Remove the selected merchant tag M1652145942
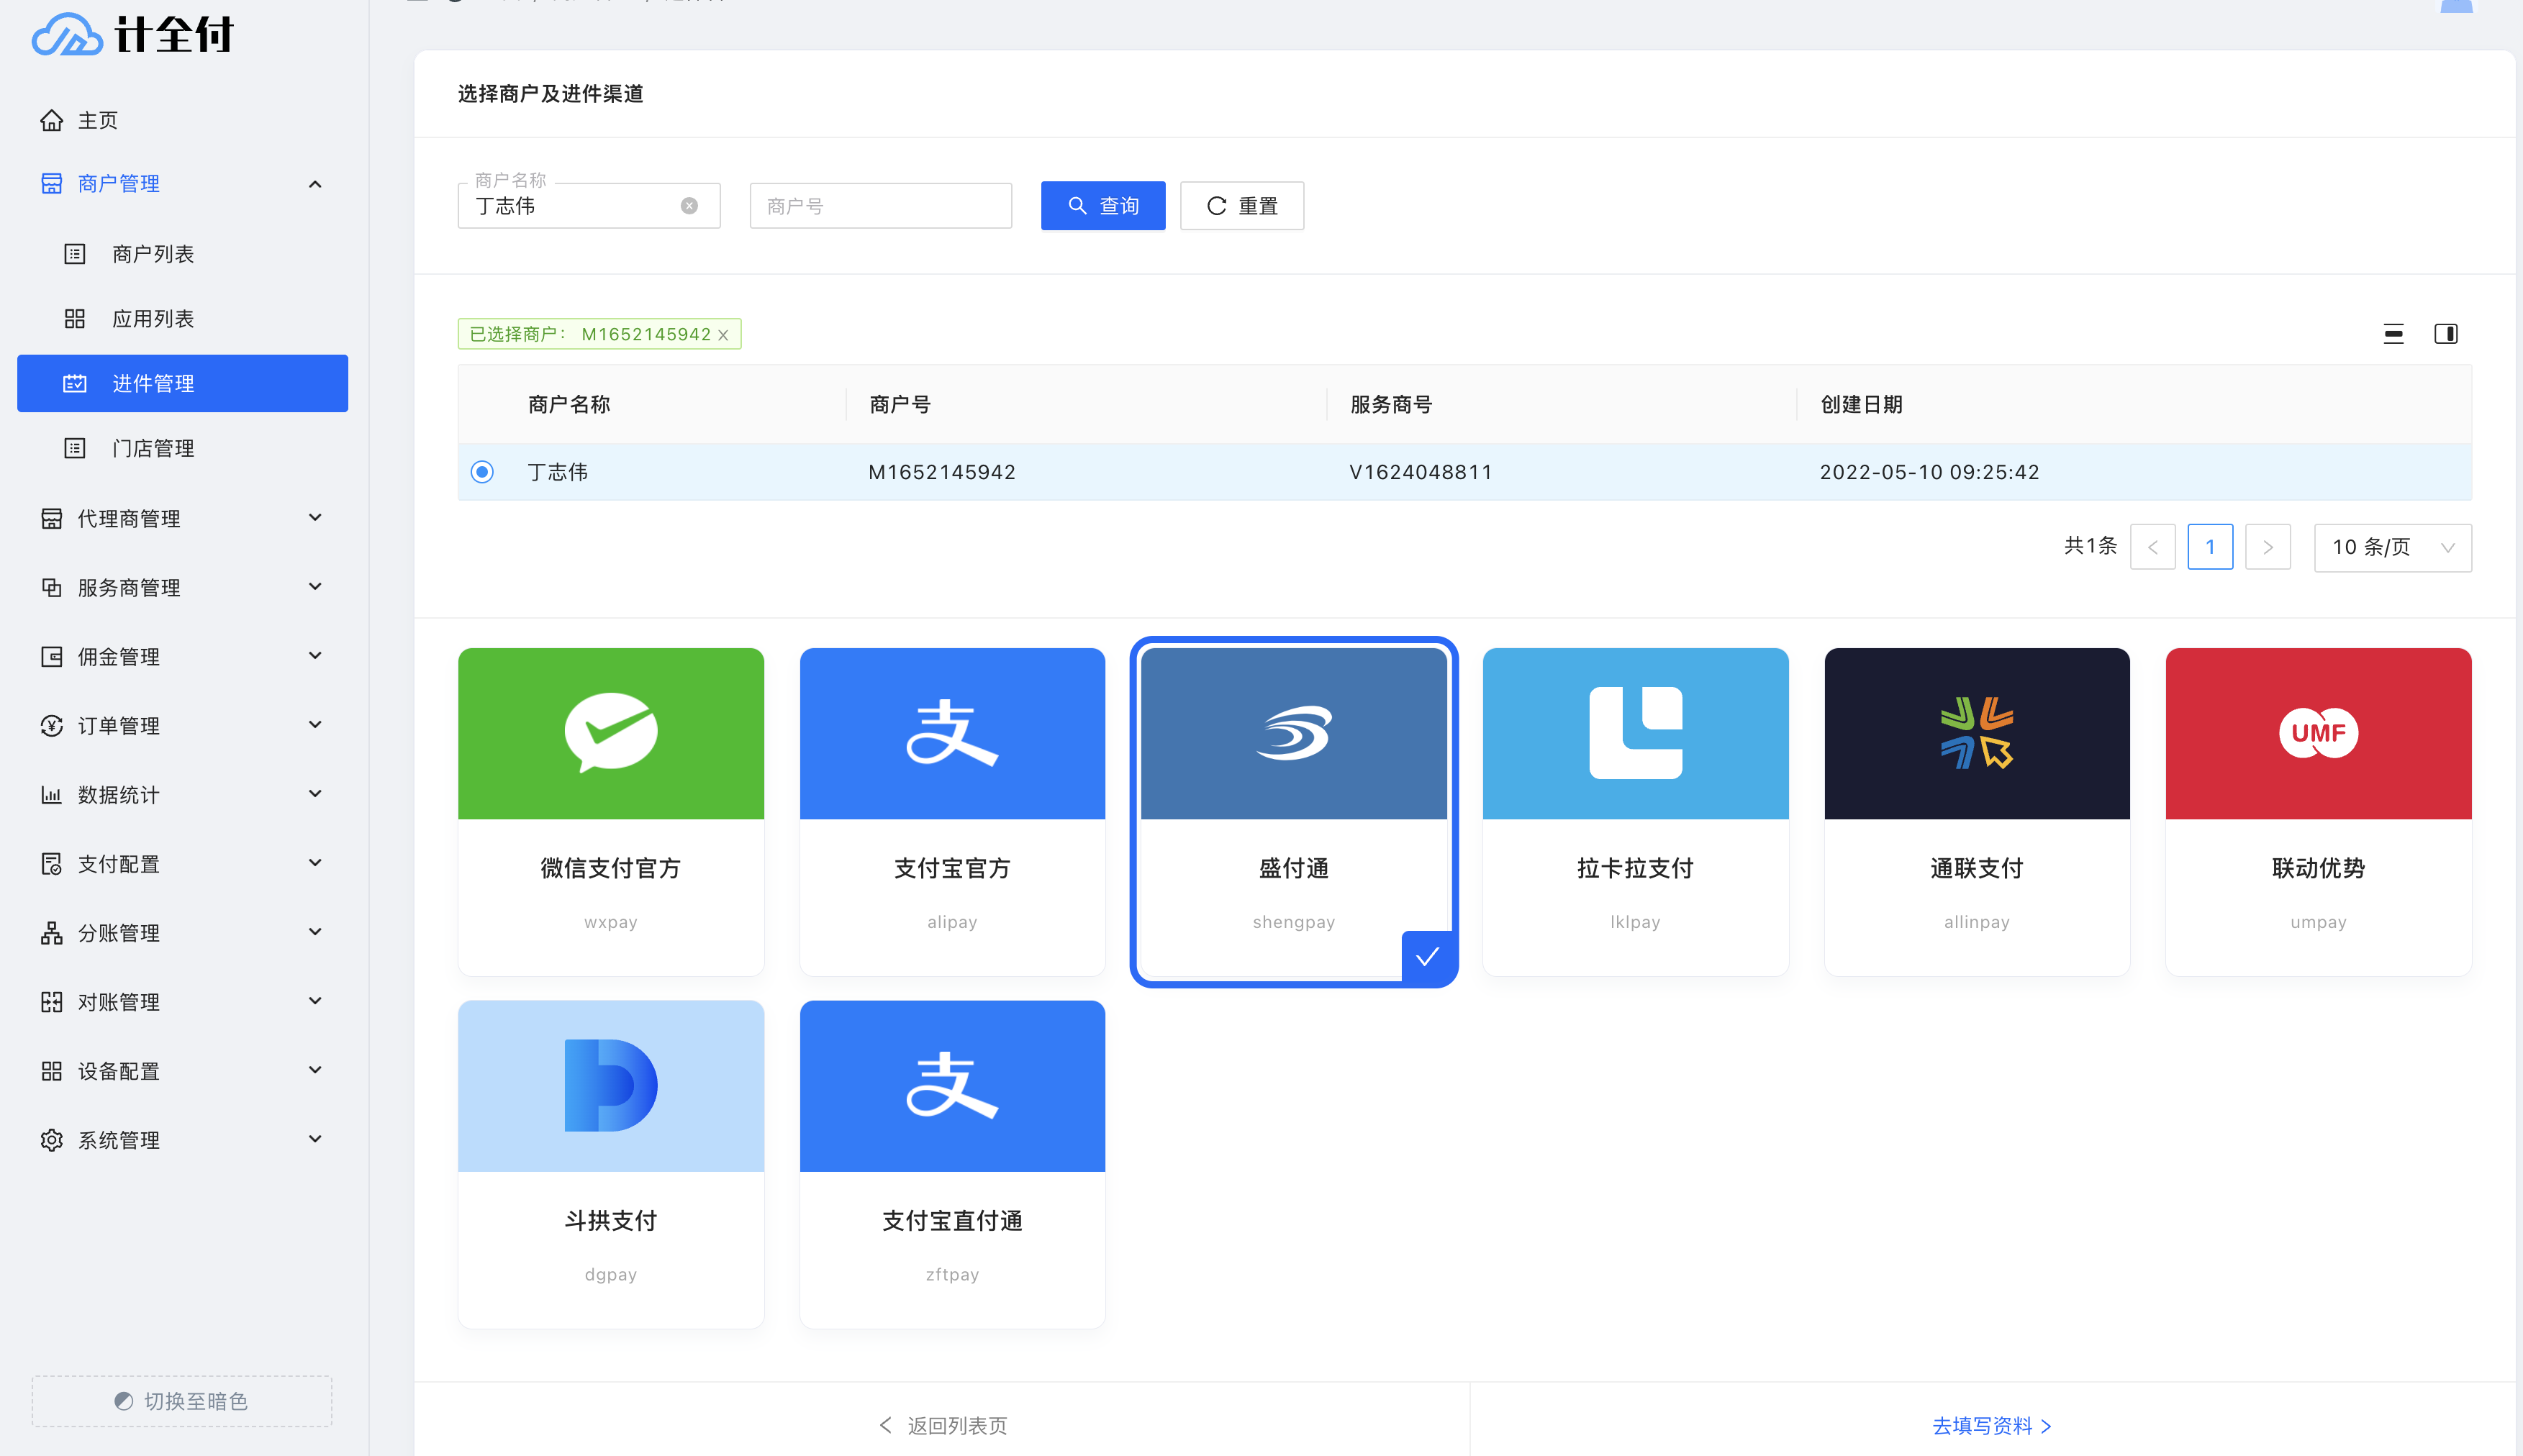Screen dimensions: 2523x1456 point(723,335)
